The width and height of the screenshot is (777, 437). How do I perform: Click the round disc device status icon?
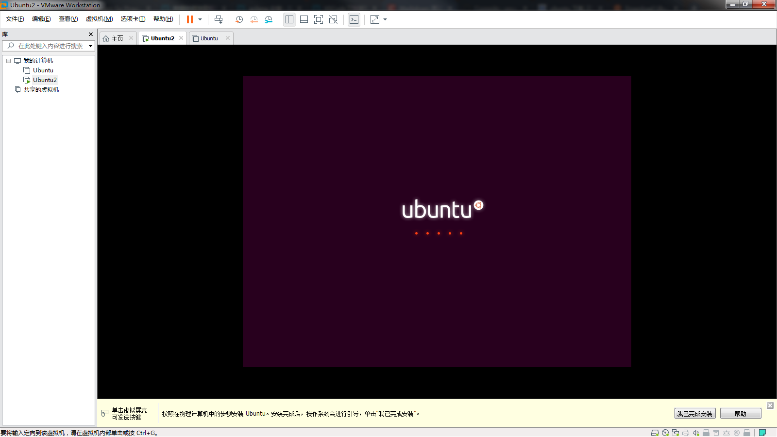click(x=737, y=433)
